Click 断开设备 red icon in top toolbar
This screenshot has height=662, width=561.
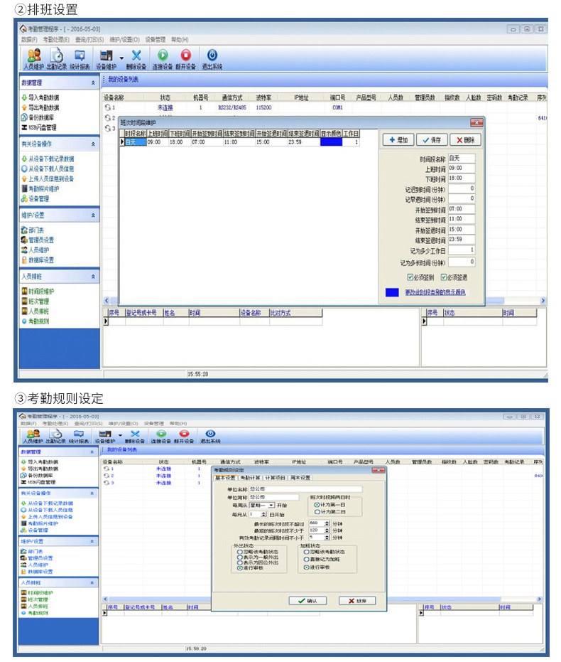(186, 58)
